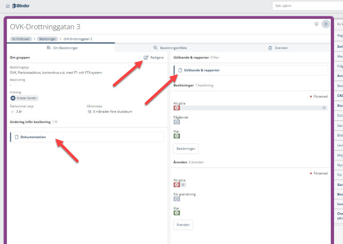Click the home icon next to iBinder
The image size is (343, 244).
point(8,6)
